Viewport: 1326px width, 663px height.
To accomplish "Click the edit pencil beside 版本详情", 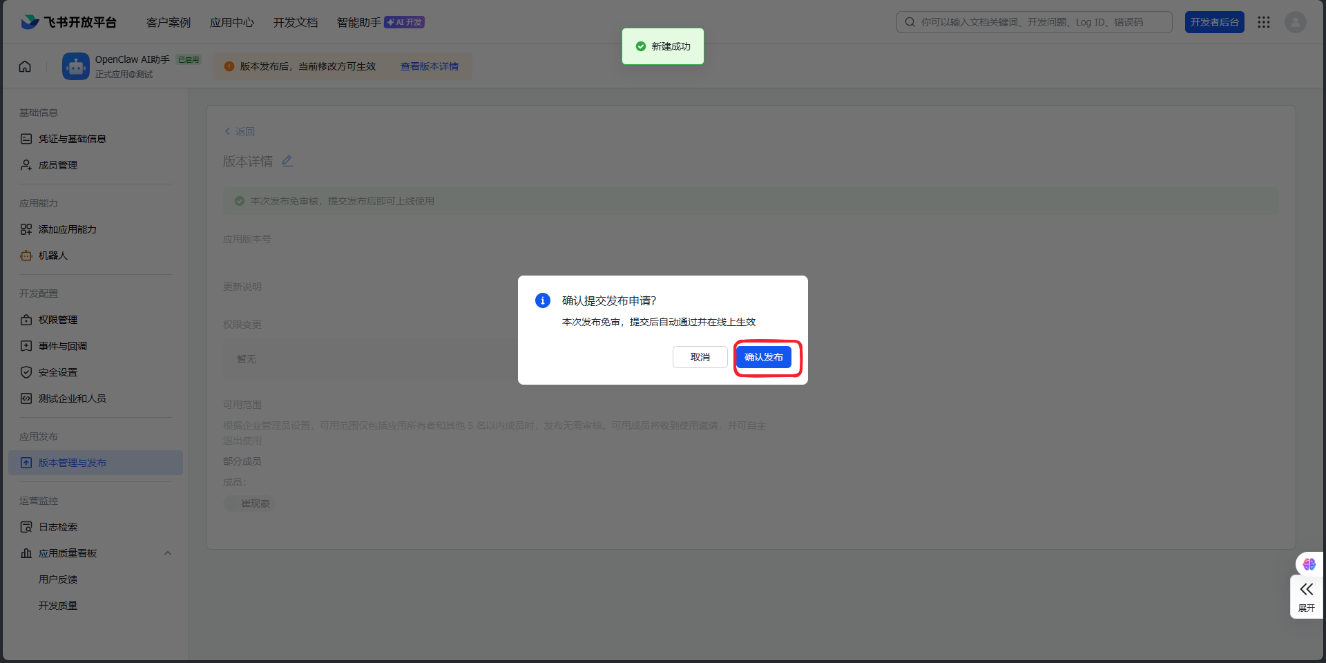I will 287,161.
